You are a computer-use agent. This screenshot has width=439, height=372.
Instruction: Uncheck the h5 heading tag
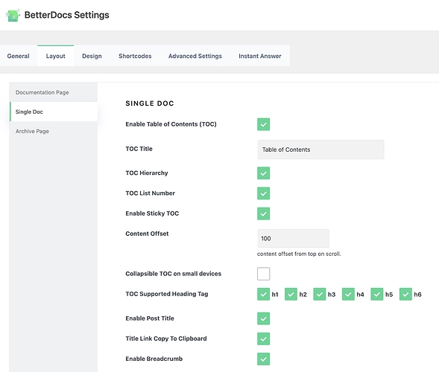click(377, 295)
